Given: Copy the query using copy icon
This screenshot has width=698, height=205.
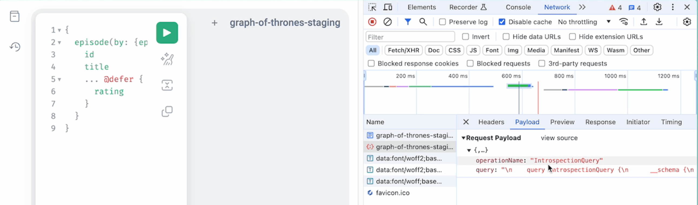Looking at the screenshot, I should coord(167,111).
